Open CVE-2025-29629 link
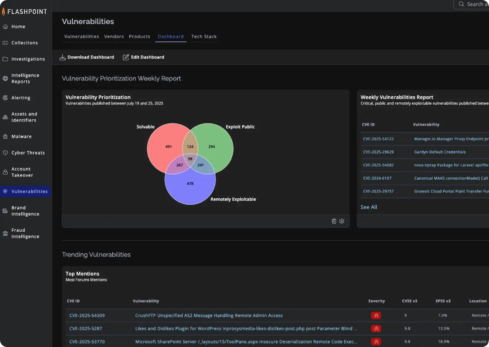This screenshot has width=489, height=347. [x=378, y=152]
